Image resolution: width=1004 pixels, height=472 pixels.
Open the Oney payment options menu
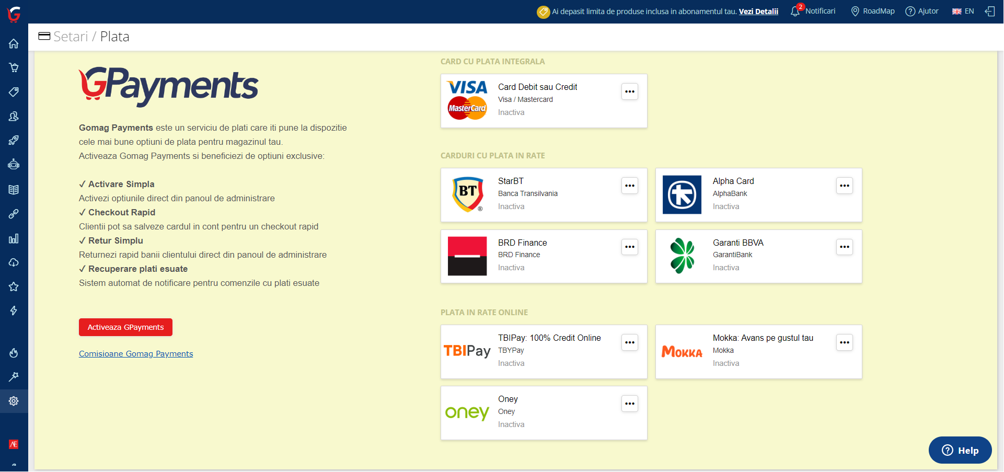coord(630,404)
